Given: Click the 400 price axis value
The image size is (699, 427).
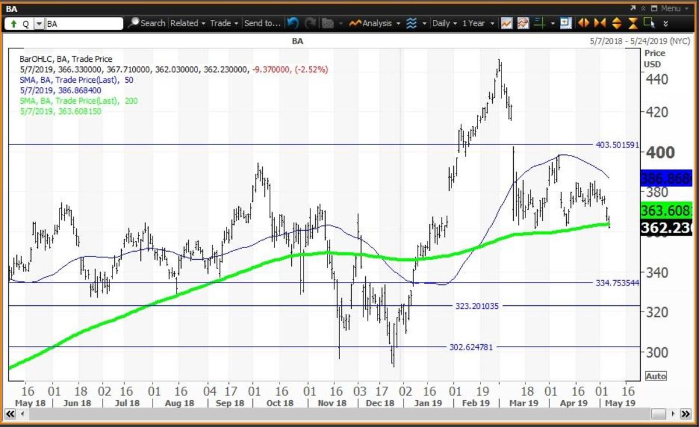Looking at the screenshot, I should (x=661, y=153).
